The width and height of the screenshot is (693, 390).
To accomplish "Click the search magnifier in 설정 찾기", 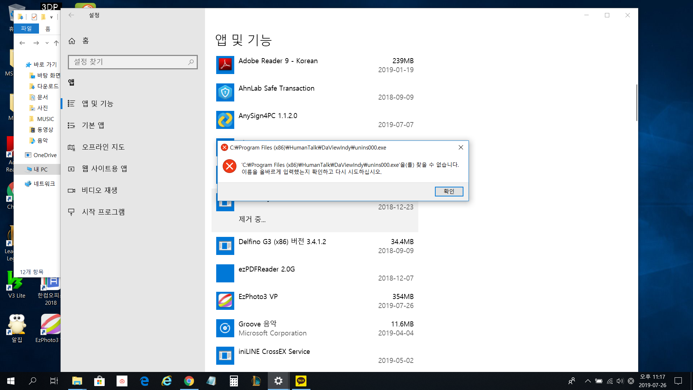I will [191, 62].
